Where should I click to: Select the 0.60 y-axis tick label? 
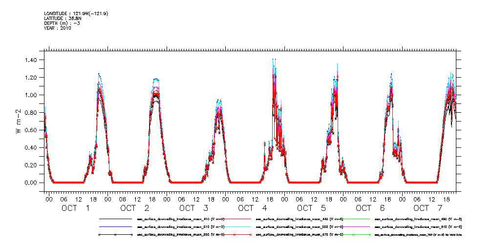pos(31,130)
